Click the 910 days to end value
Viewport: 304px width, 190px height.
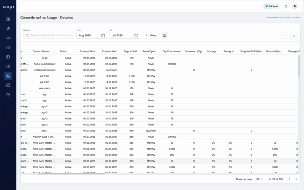[131, 130]
